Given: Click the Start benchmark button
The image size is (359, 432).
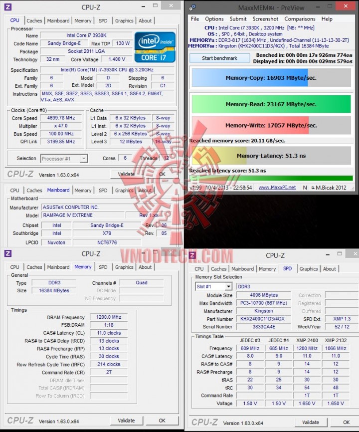Looking at the screenshot, I should pyautogui.click(x=219, y=58).
